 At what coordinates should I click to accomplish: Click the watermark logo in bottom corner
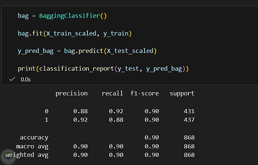(8, 157)
